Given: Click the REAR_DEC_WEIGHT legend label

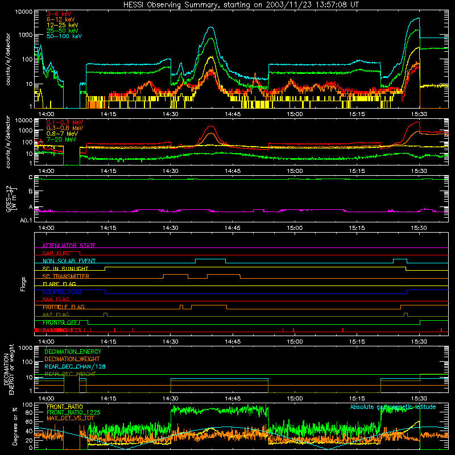Looking at the screenshot, I should (70, 374).
